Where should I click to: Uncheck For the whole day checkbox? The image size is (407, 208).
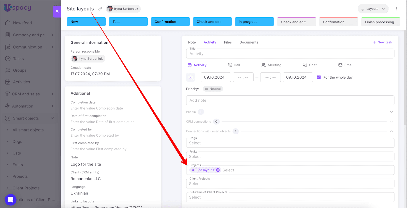pyautogui.click(x=319, y=77)
